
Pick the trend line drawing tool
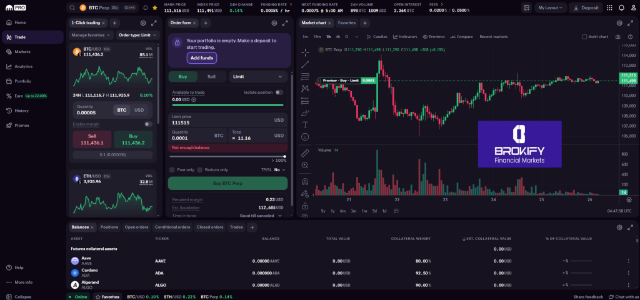305,64
